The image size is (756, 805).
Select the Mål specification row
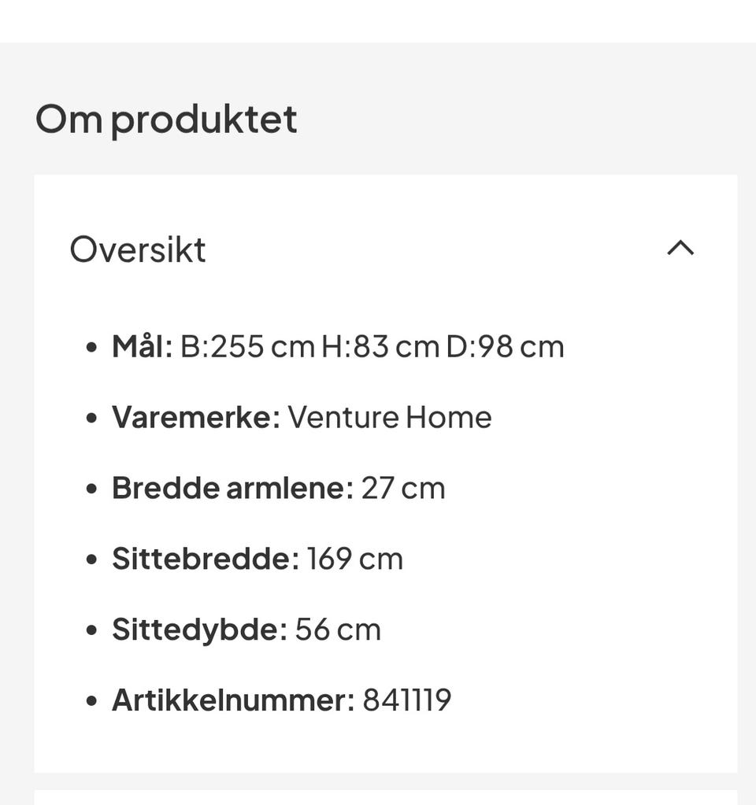(x=339, y=345)
